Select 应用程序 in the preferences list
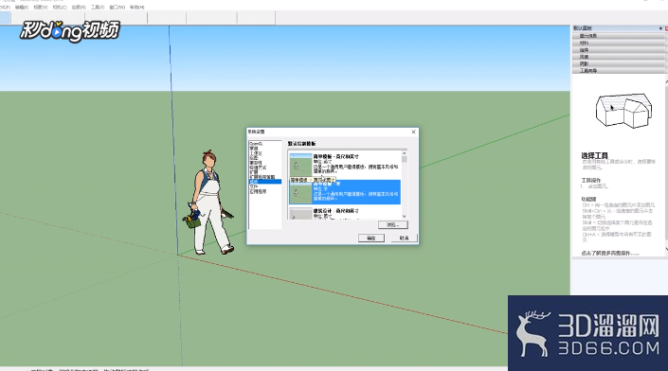Image resolution: width=668 pixels, height=371 pixels. tap(258, 191)
